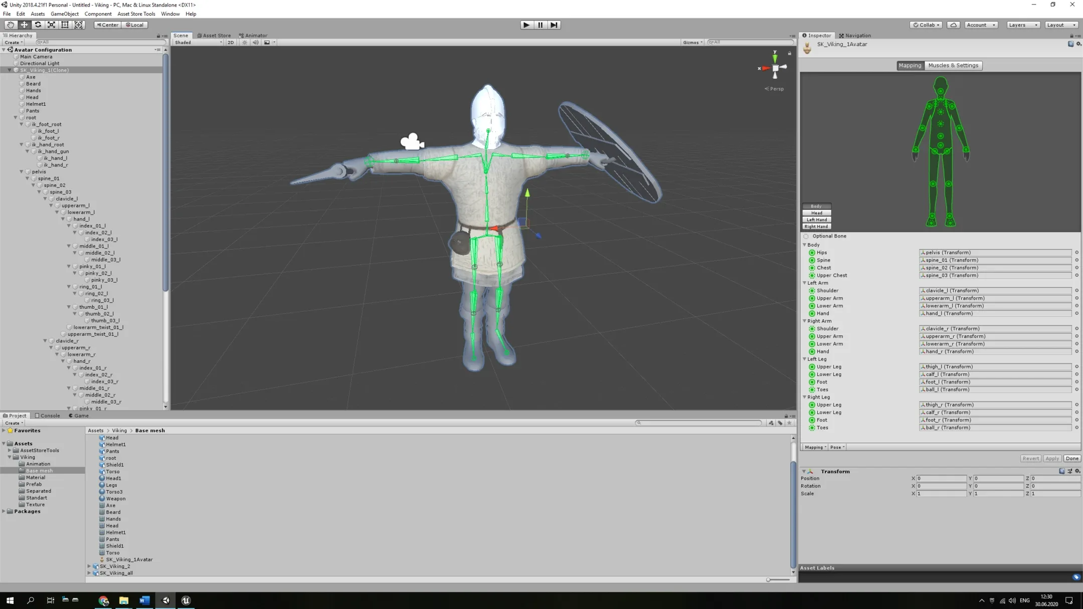This screenshot has width=1083, height=609.
Task: Click the Project panel search field
Action: point(698,423)
